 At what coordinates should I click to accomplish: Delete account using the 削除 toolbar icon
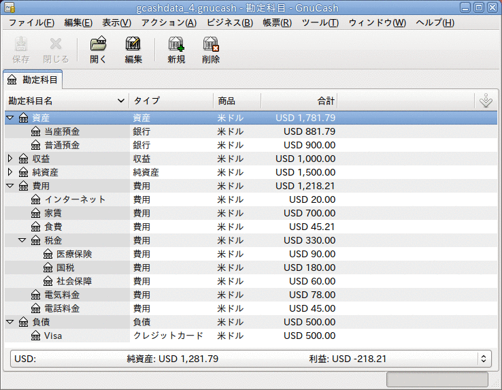pyautogui.click(x=211, y=44)
